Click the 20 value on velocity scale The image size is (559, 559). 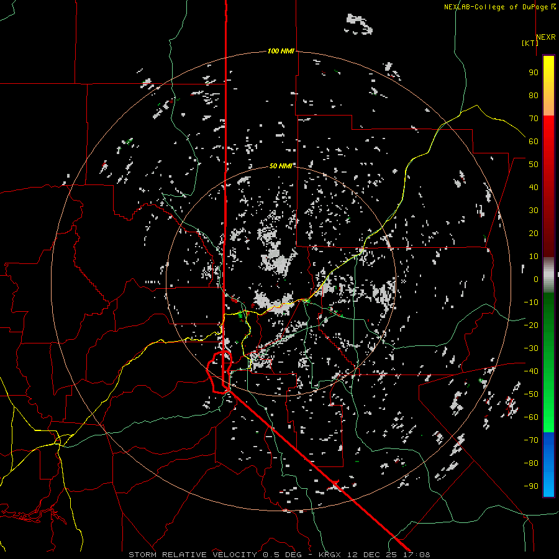[x=534, y=233]
